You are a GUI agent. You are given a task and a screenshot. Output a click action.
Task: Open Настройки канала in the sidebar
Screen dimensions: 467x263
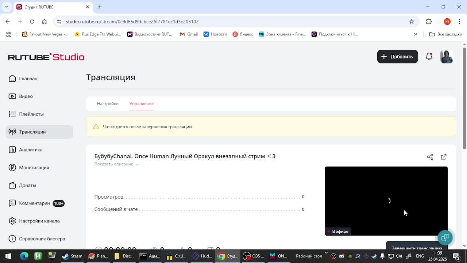tap(39, 221)
